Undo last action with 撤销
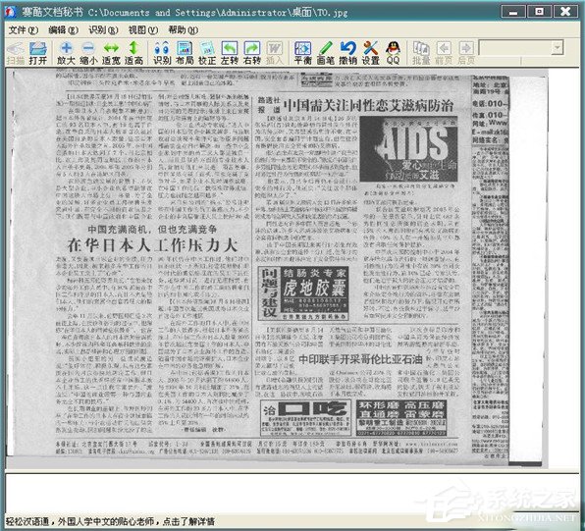This screenshot has height=531, width=585. click(347, 53)
